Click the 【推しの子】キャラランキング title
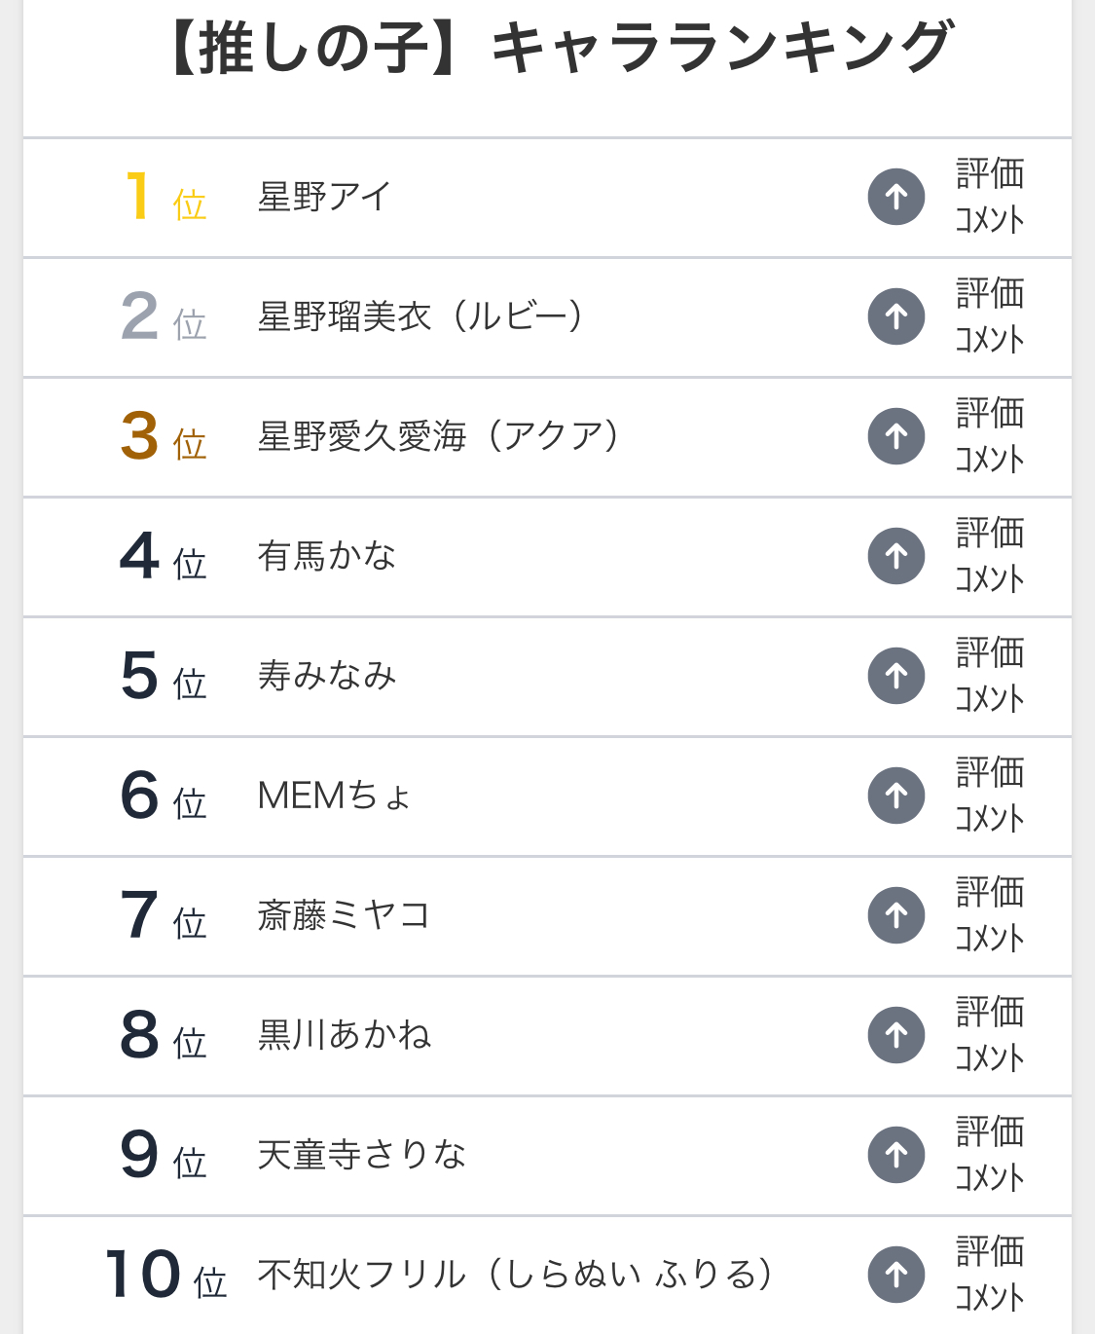The image size is (1095, 1334). pyautogui.click(x=559, y=49)
